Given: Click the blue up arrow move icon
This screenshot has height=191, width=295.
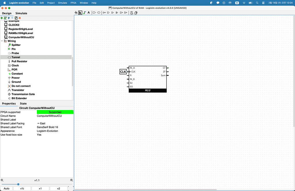Looking at the screenshot, I should 9,18.
